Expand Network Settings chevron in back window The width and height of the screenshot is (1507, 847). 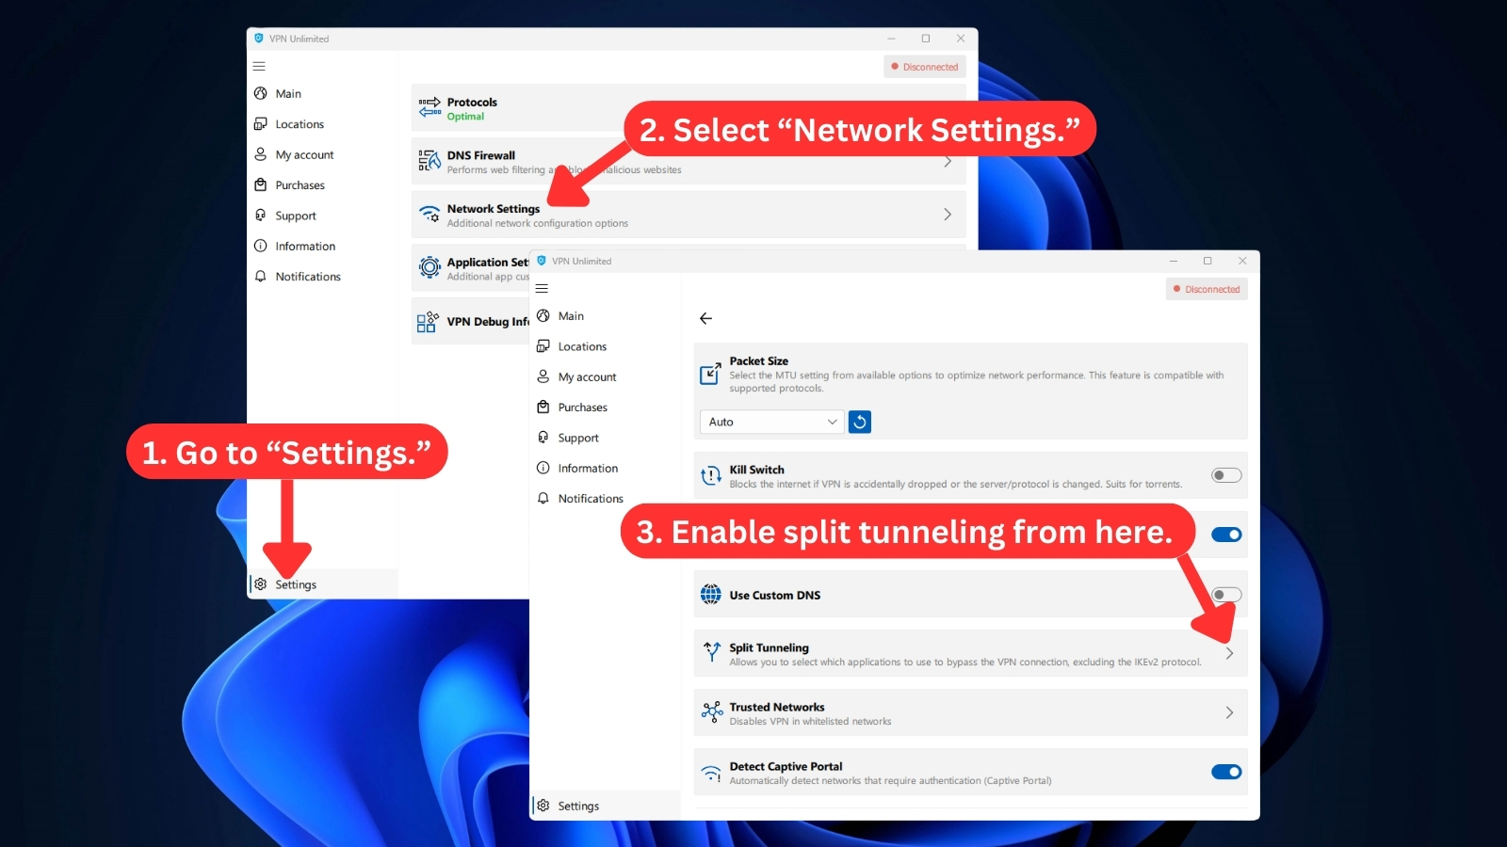tap(948, 215)
